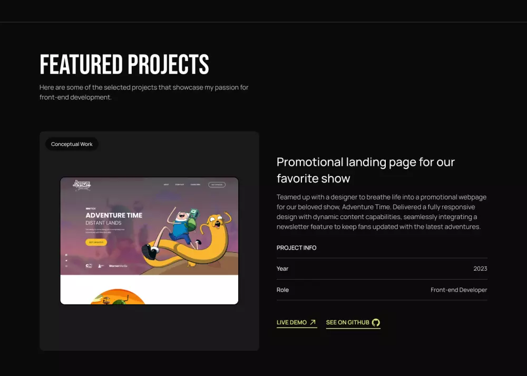Click the Cartoon Network logo in the mockup
This screenshot has width=527, height=376.
click(x=88, y=265)
